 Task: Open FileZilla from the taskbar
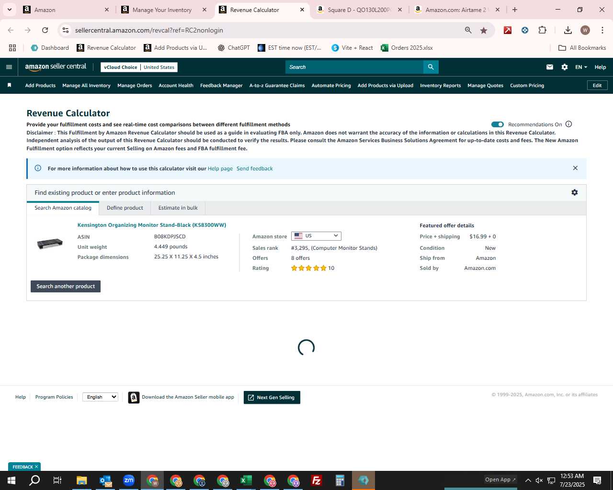317,480
